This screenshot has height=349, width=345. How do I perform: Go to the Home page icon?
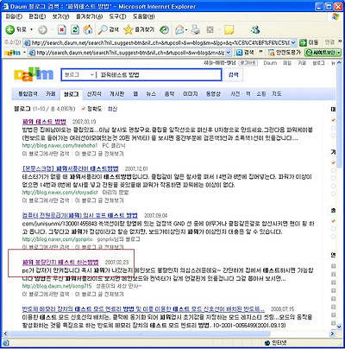coord(88,29)
